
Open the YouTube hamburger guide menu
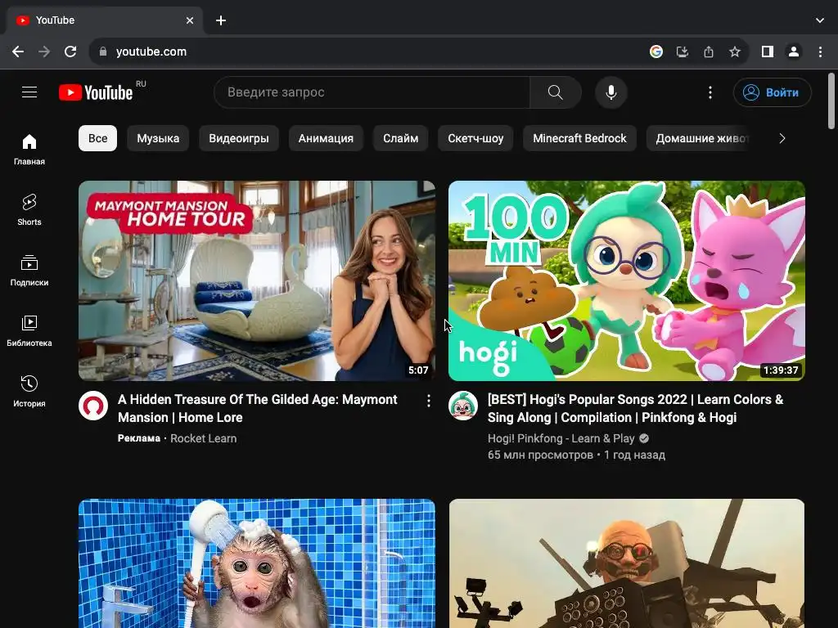click(x=29, y=92)
